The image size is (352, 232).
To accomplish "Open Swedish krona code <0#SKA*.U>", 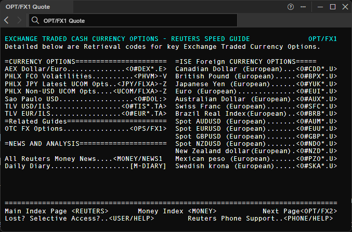I will tap(317, 166).
